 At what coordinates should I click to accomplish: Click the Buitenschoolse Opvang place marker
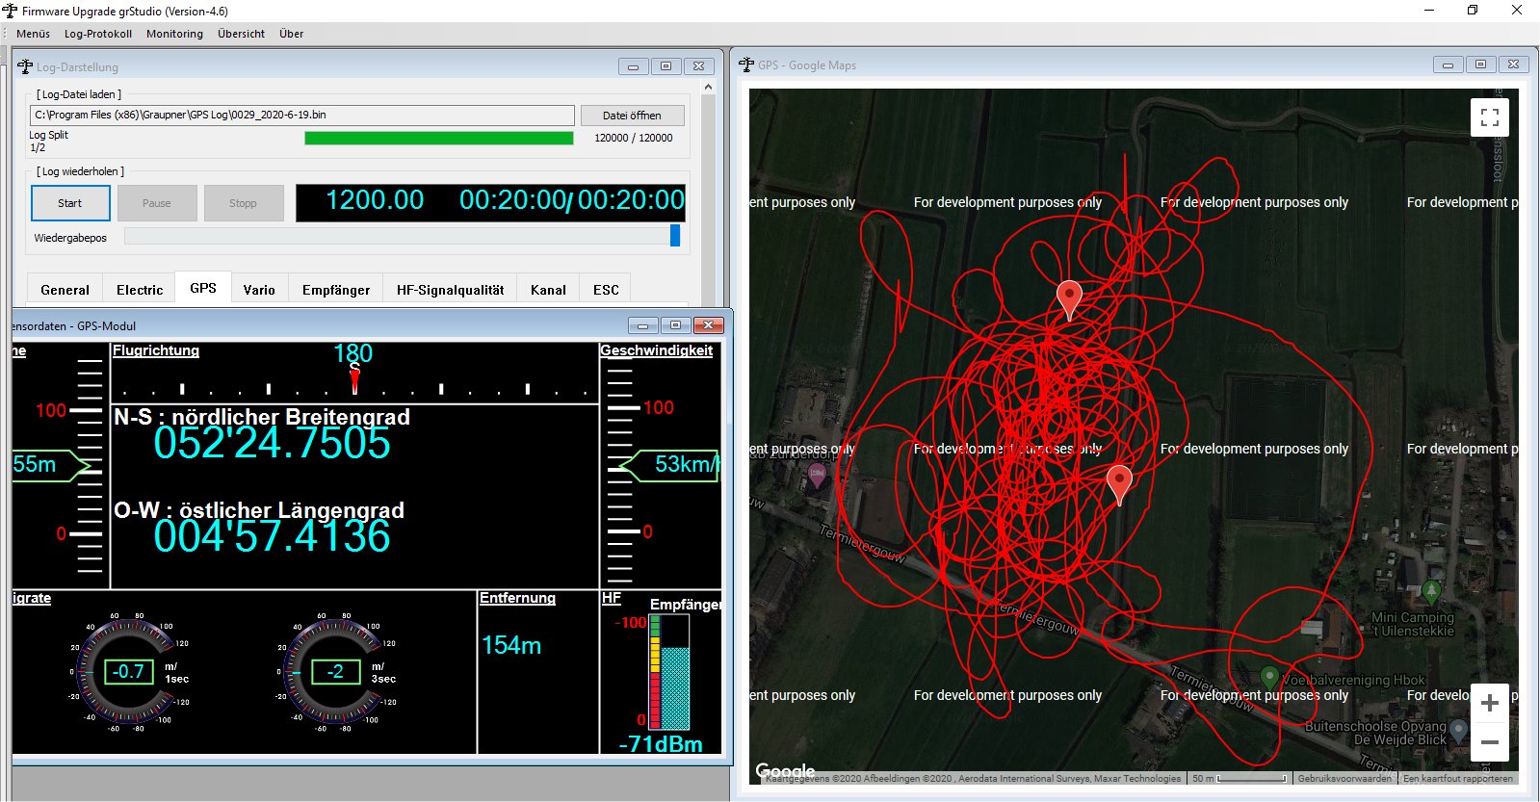coord(1459,731)
